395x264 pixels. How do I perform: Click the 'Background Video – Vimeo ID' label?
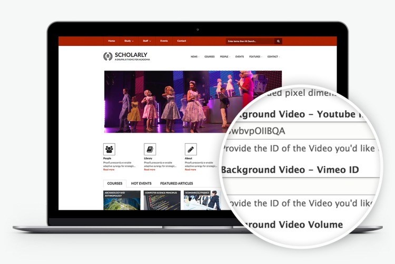click(x=290, y=170)
